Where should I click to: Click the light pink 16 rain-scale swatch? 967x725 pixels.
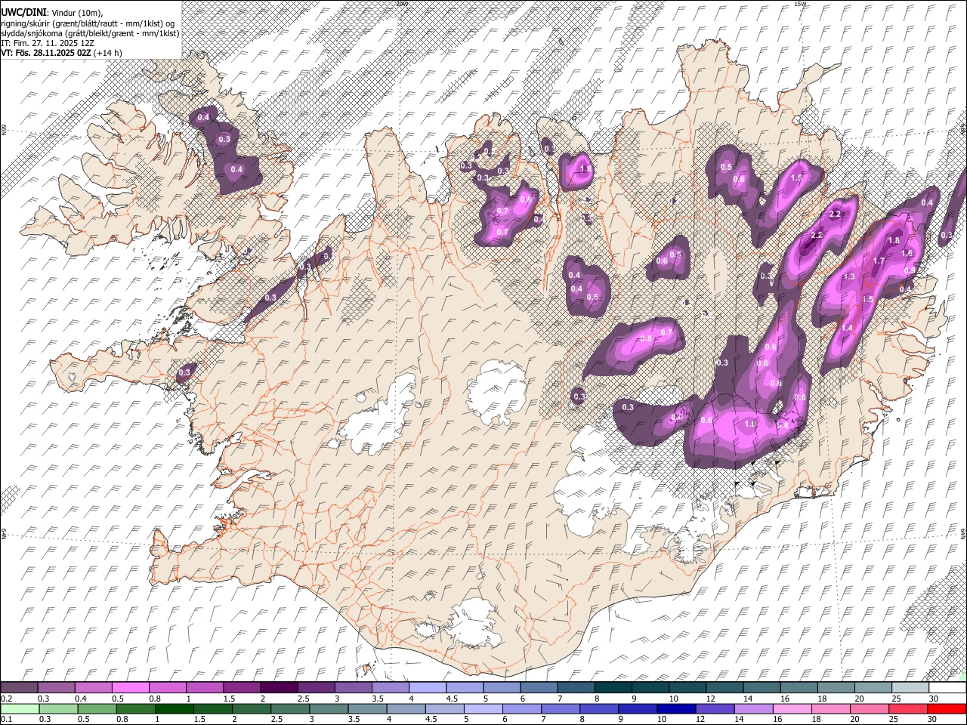point(792,708)
